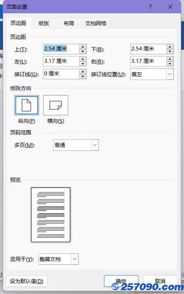The height and width of the screenshot is (294, 184).
Task: Confirm with the 确定 button
Action: pyautogui.click(x=121, y=281)
